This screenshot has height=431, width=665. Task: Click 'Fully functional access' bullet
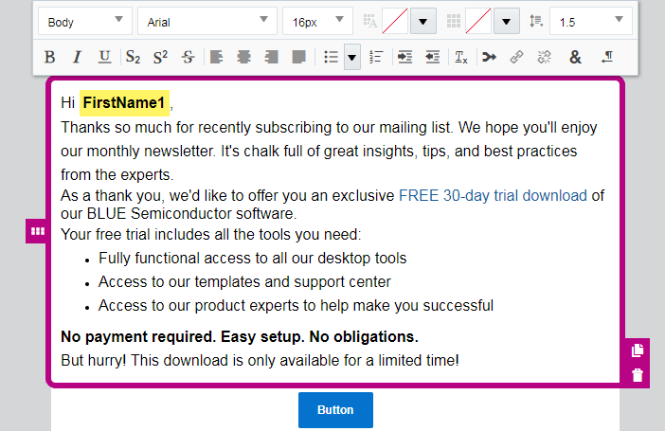point(252,259)
